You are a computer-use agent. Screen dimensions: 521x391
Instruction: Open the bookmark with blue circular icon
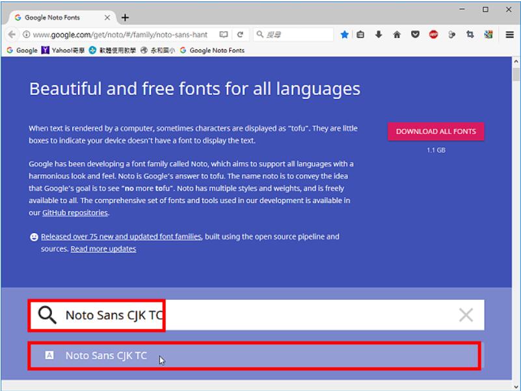113,50
